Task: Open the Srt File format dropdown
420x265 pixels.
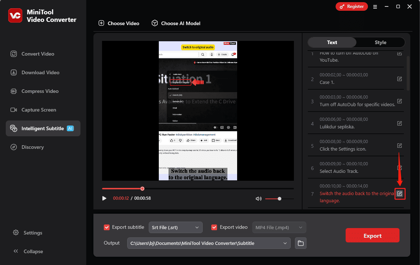Action: coord(175,227)
